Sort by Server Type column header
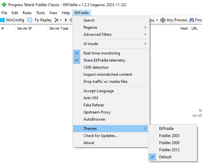 click(59, 28)
